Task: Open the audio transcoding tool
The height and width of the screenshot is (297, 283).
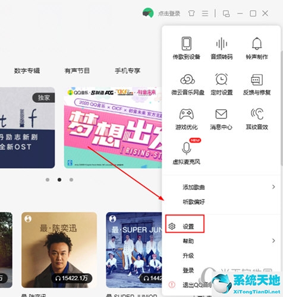Action: click(x=221, y=48)
